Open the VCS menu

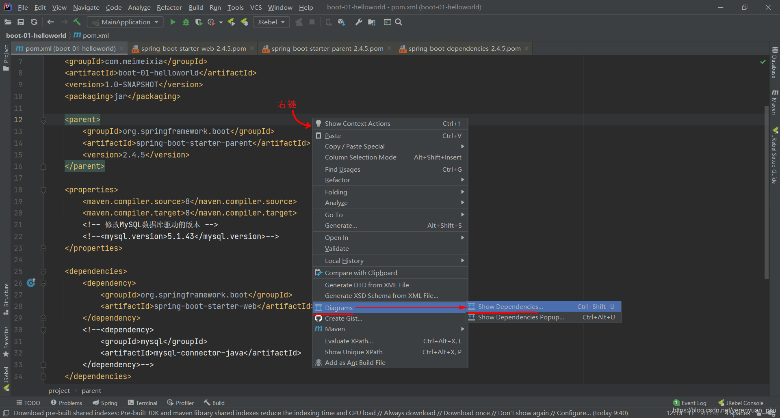(256, 7)
